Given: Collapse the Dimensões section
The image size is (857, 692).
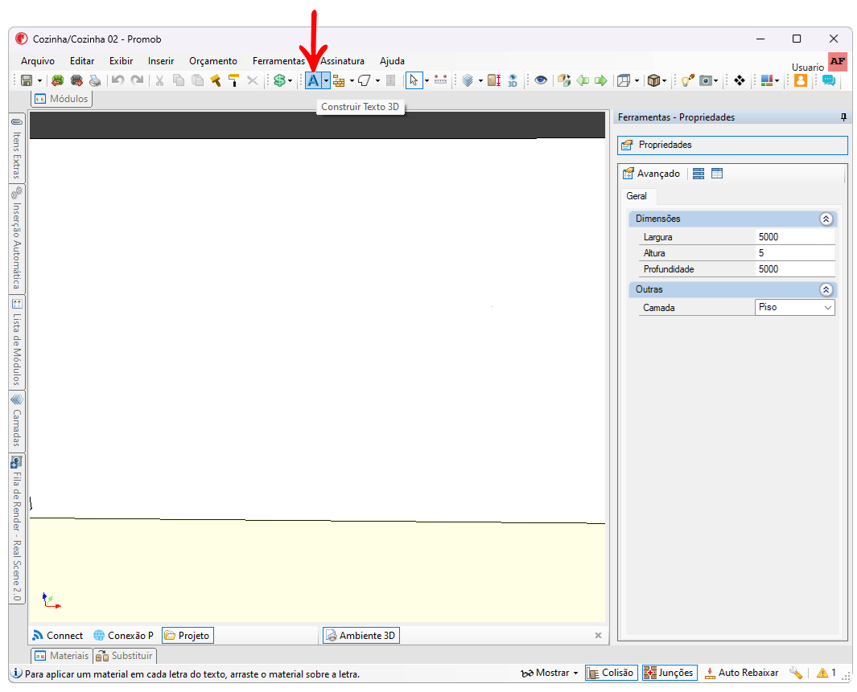Looking at the screenshot, I should coord(826,219).
